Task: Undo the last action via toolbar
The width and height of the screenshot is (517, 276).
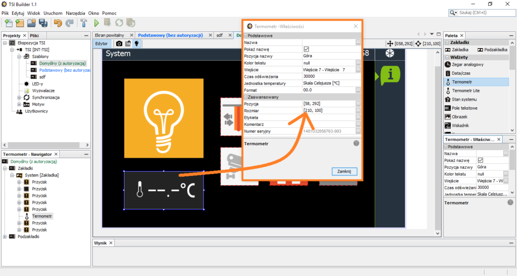Action: pyautogui.click(x=58, y=23)
